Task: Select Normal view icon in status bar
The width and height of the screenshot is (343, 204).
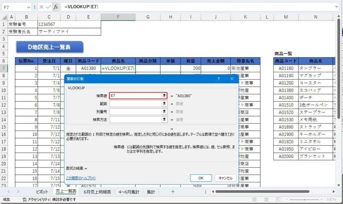Action: [254, 200]
